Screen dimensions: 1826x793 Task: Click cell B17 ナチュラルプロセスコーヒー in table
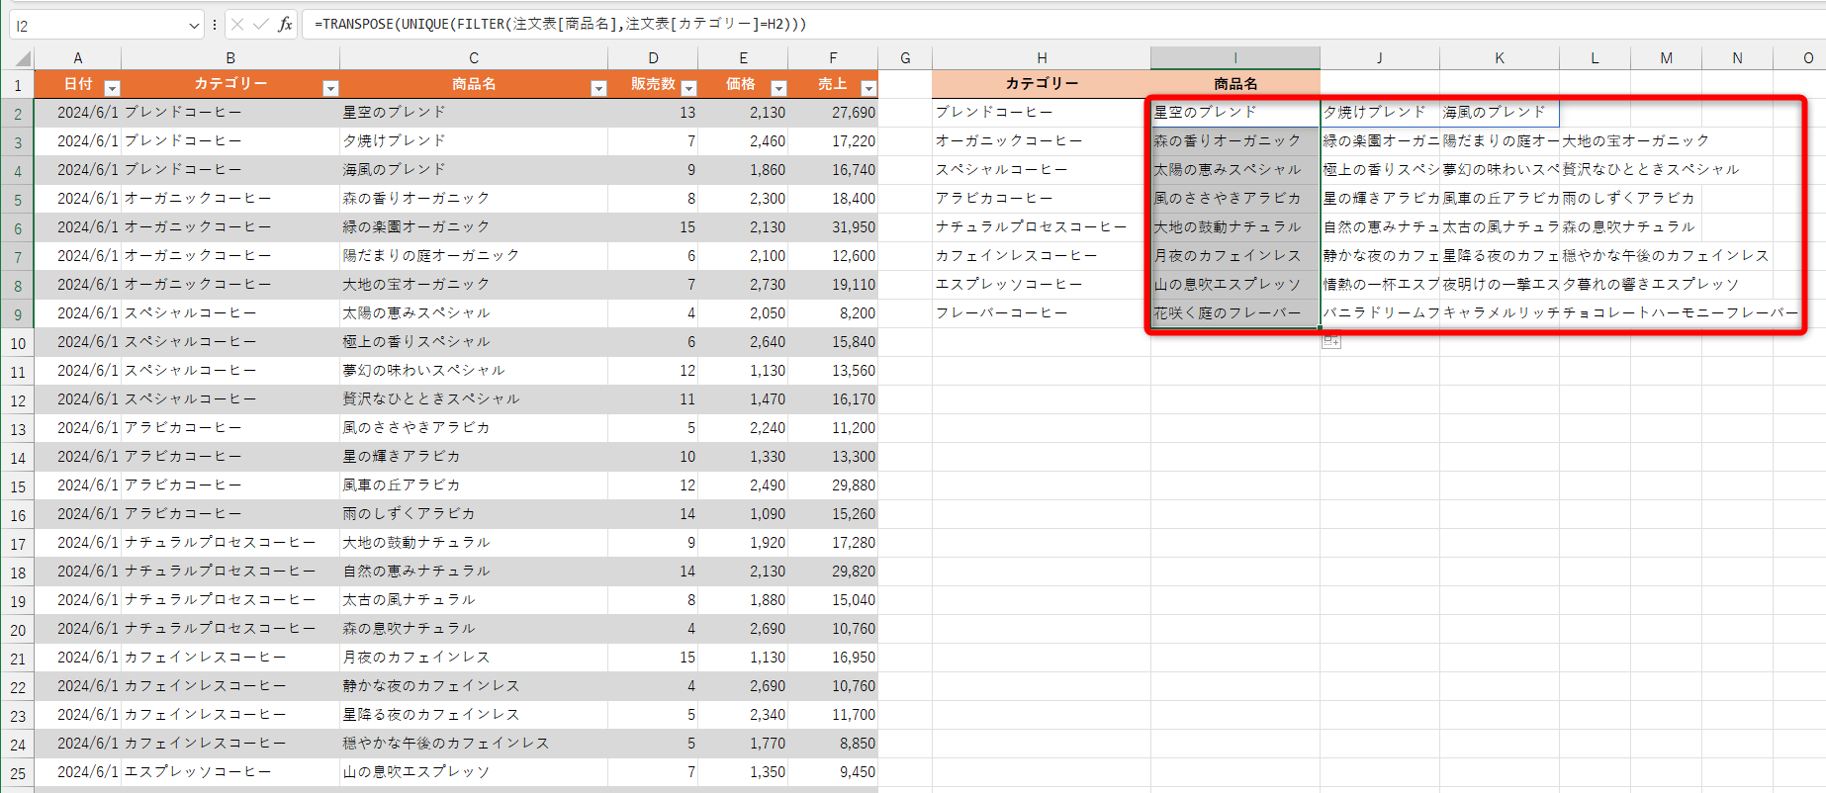coord(230,543)
